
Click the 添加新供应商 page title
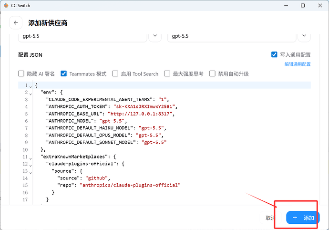click(48, 23)
